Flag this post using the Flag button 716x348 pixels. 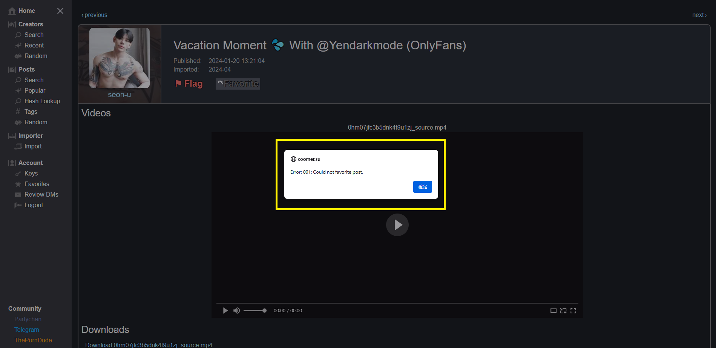pos(189,84)
